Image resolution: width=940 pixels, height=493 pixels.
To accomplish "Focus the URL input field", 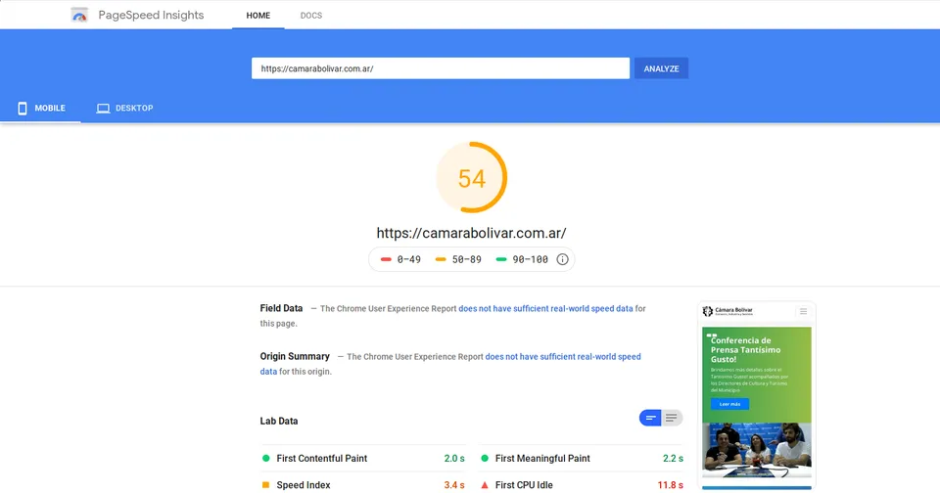I will pyautogui.click(x=441, y=68).
